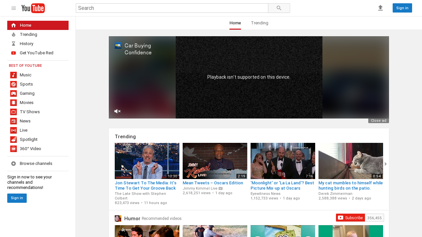Screen dimensions: 422x237
Task: Open the Trending section heading
Action: 125,137
